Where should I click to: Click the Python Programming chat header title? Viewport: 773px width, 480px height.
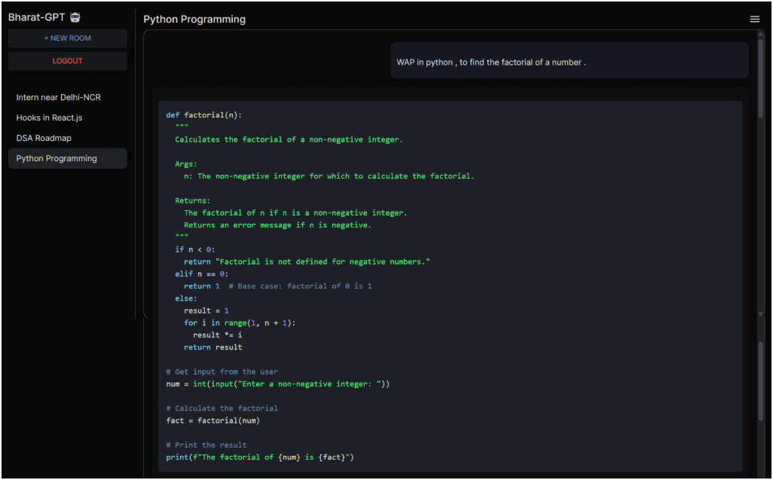(194, 20)
